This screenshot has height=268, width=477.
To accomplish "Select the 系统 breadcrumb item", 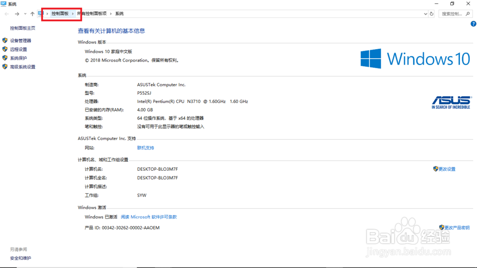I will click(120, 14).
